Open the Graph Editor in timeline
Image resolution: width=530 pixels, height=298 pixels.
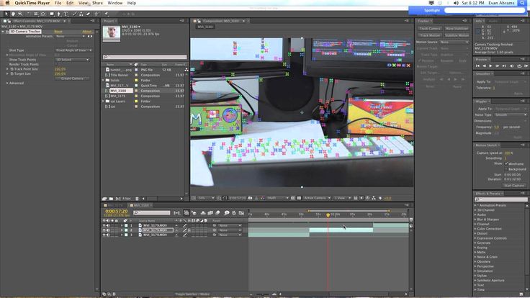tap(241, 213)
